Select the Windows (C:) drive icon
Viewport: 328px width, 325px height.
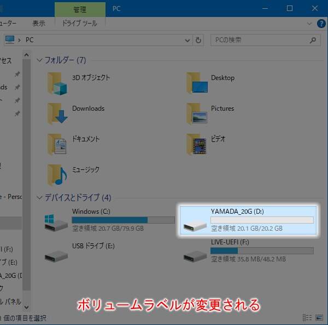(56, 223)
